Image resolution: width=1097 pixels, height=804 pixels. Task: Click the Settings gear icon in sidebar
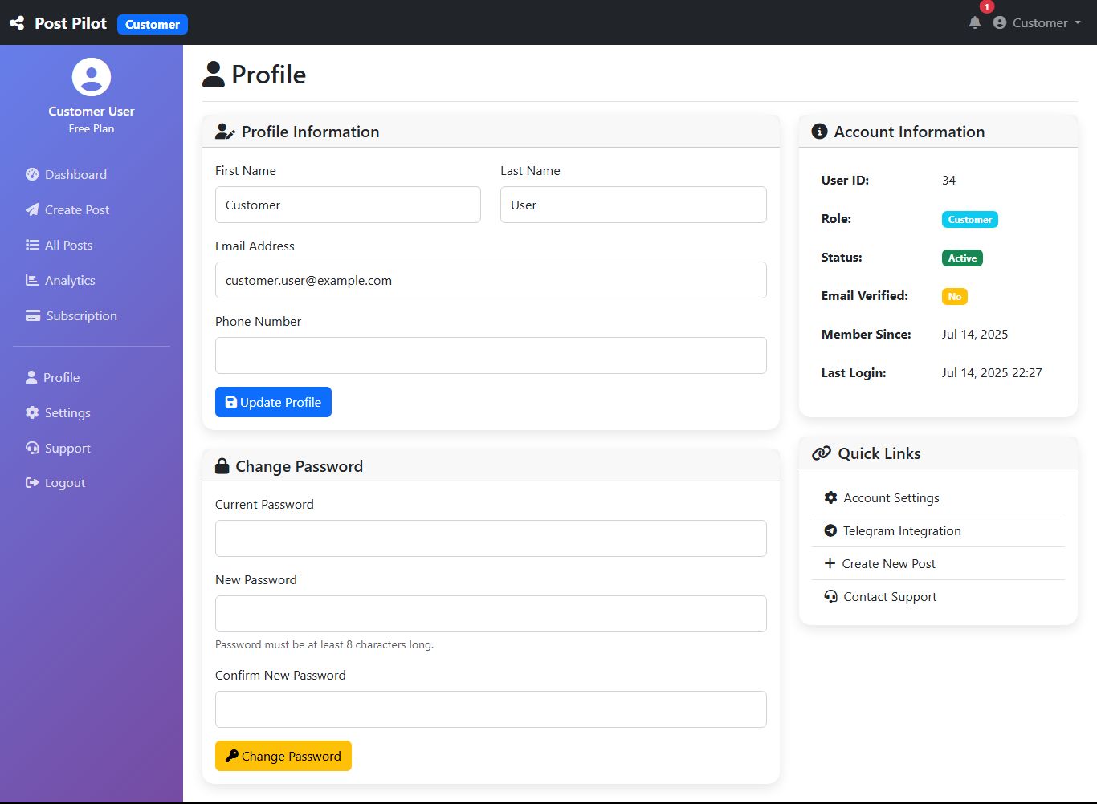point(32,412)
